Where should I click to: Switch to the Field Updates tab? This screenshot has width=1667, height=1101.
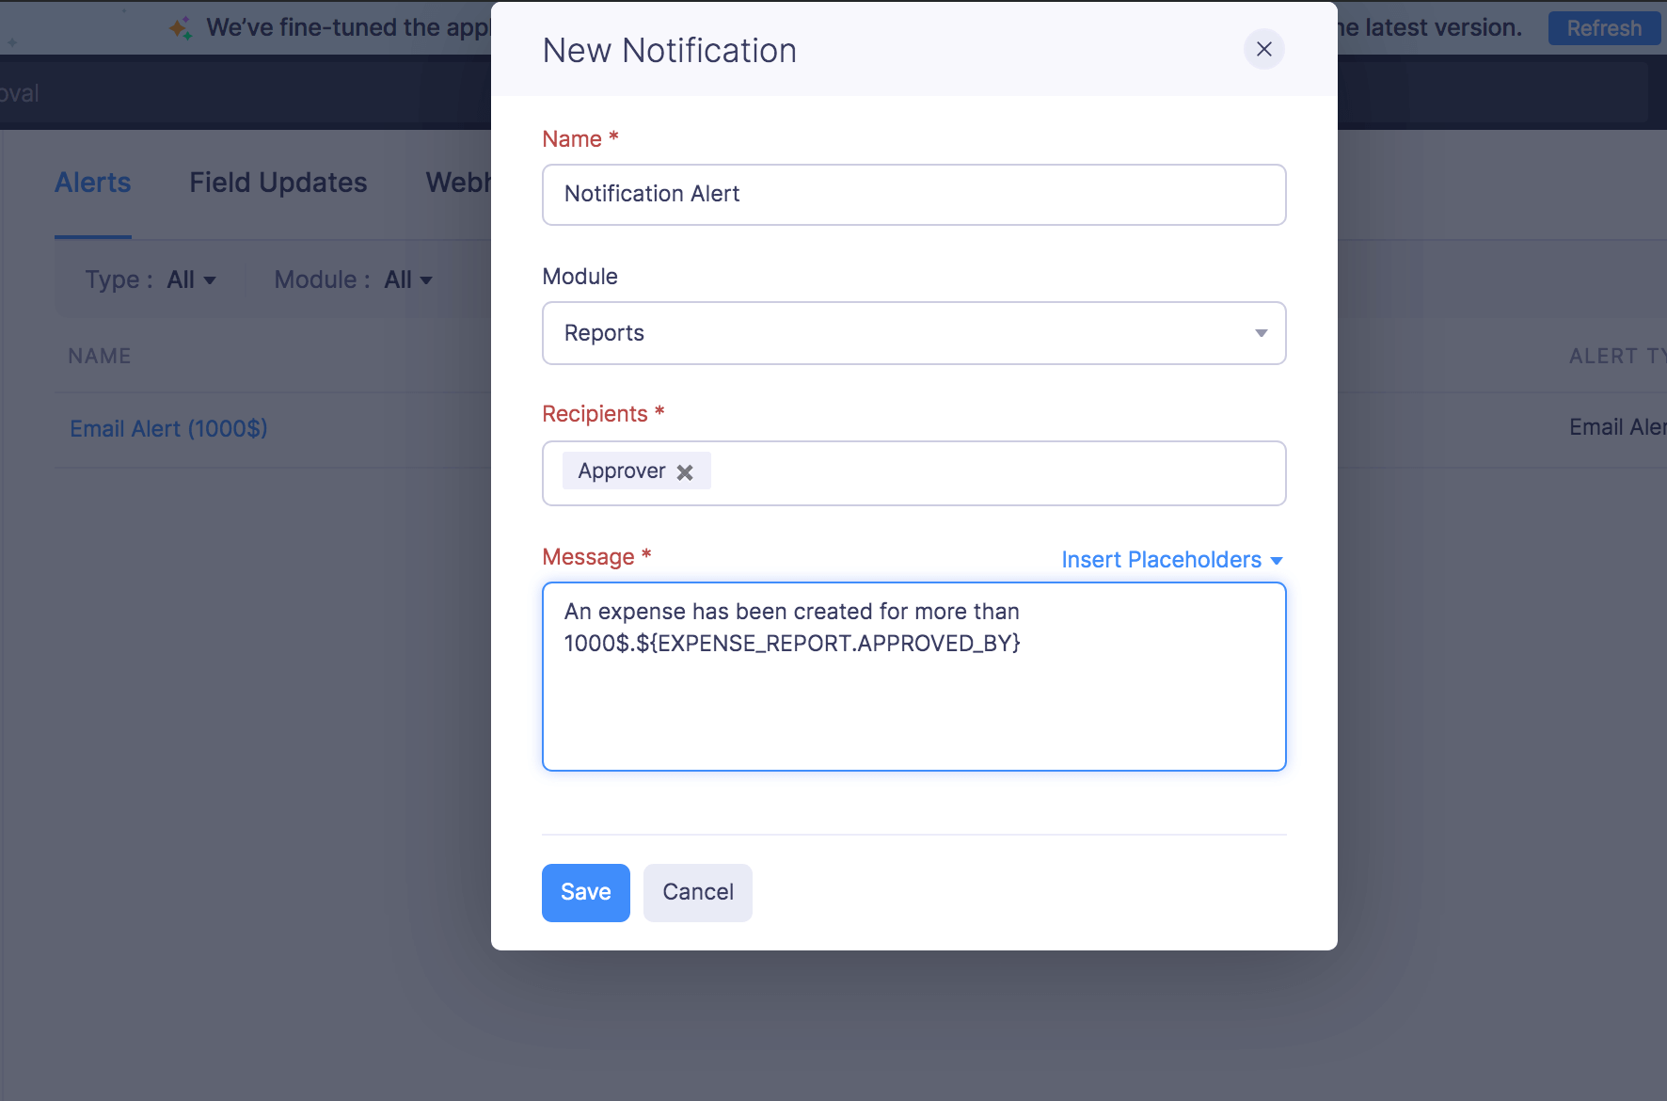278,182
